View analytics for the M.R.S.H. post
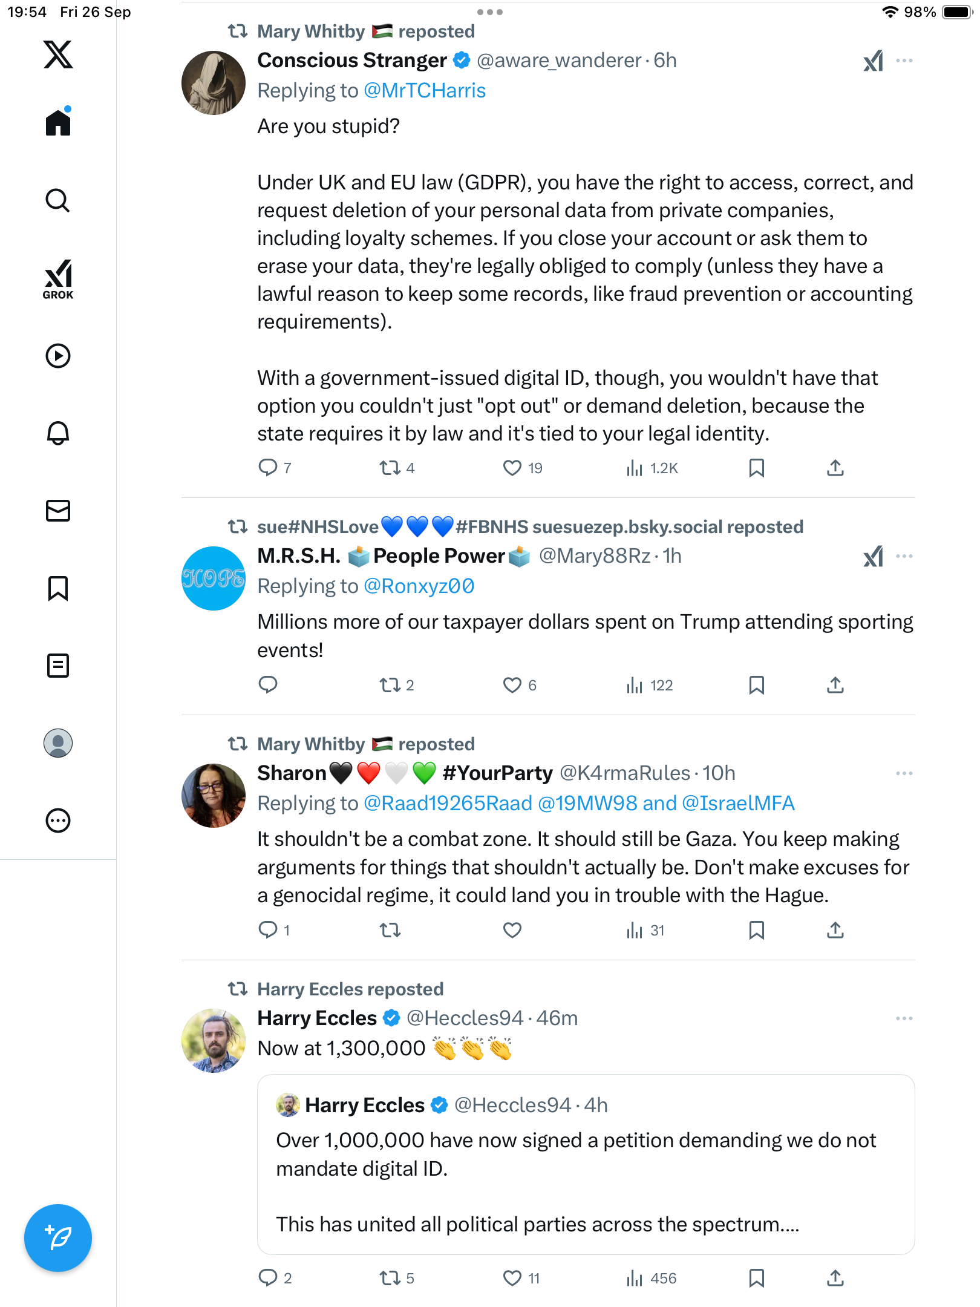The image size is (980, 1307). tap(650, 685)
